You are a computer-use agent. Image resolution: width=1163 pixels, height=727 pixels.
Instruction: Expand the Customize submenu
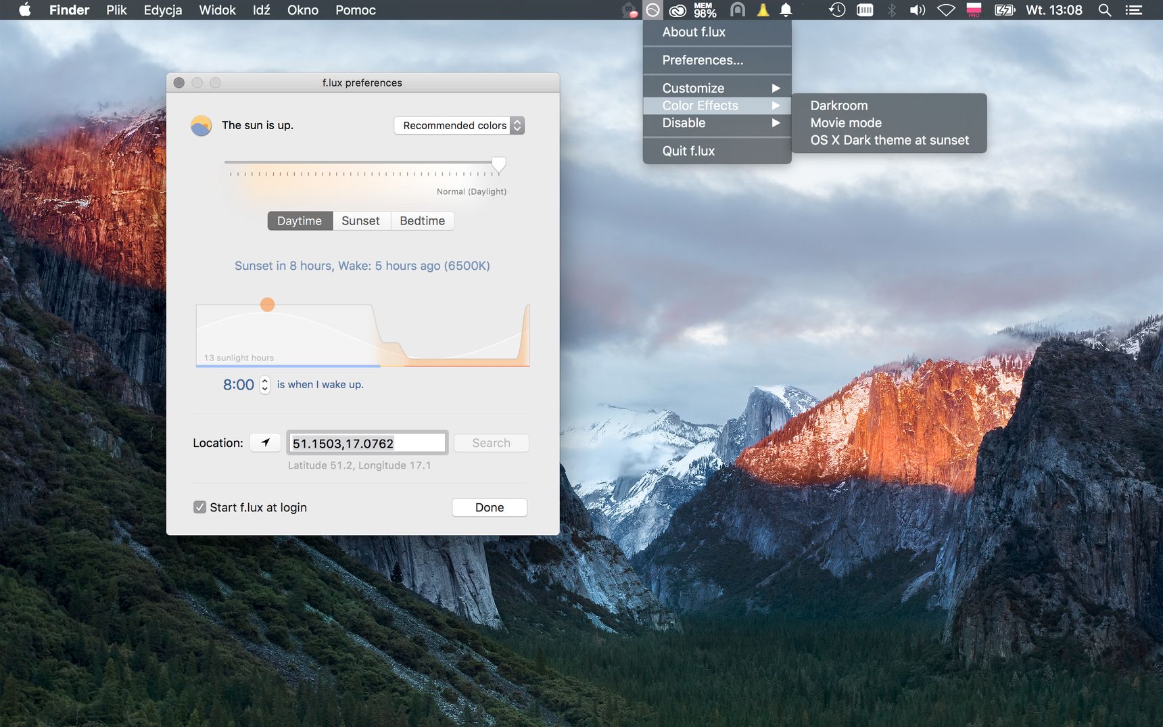tap(717, 89)
